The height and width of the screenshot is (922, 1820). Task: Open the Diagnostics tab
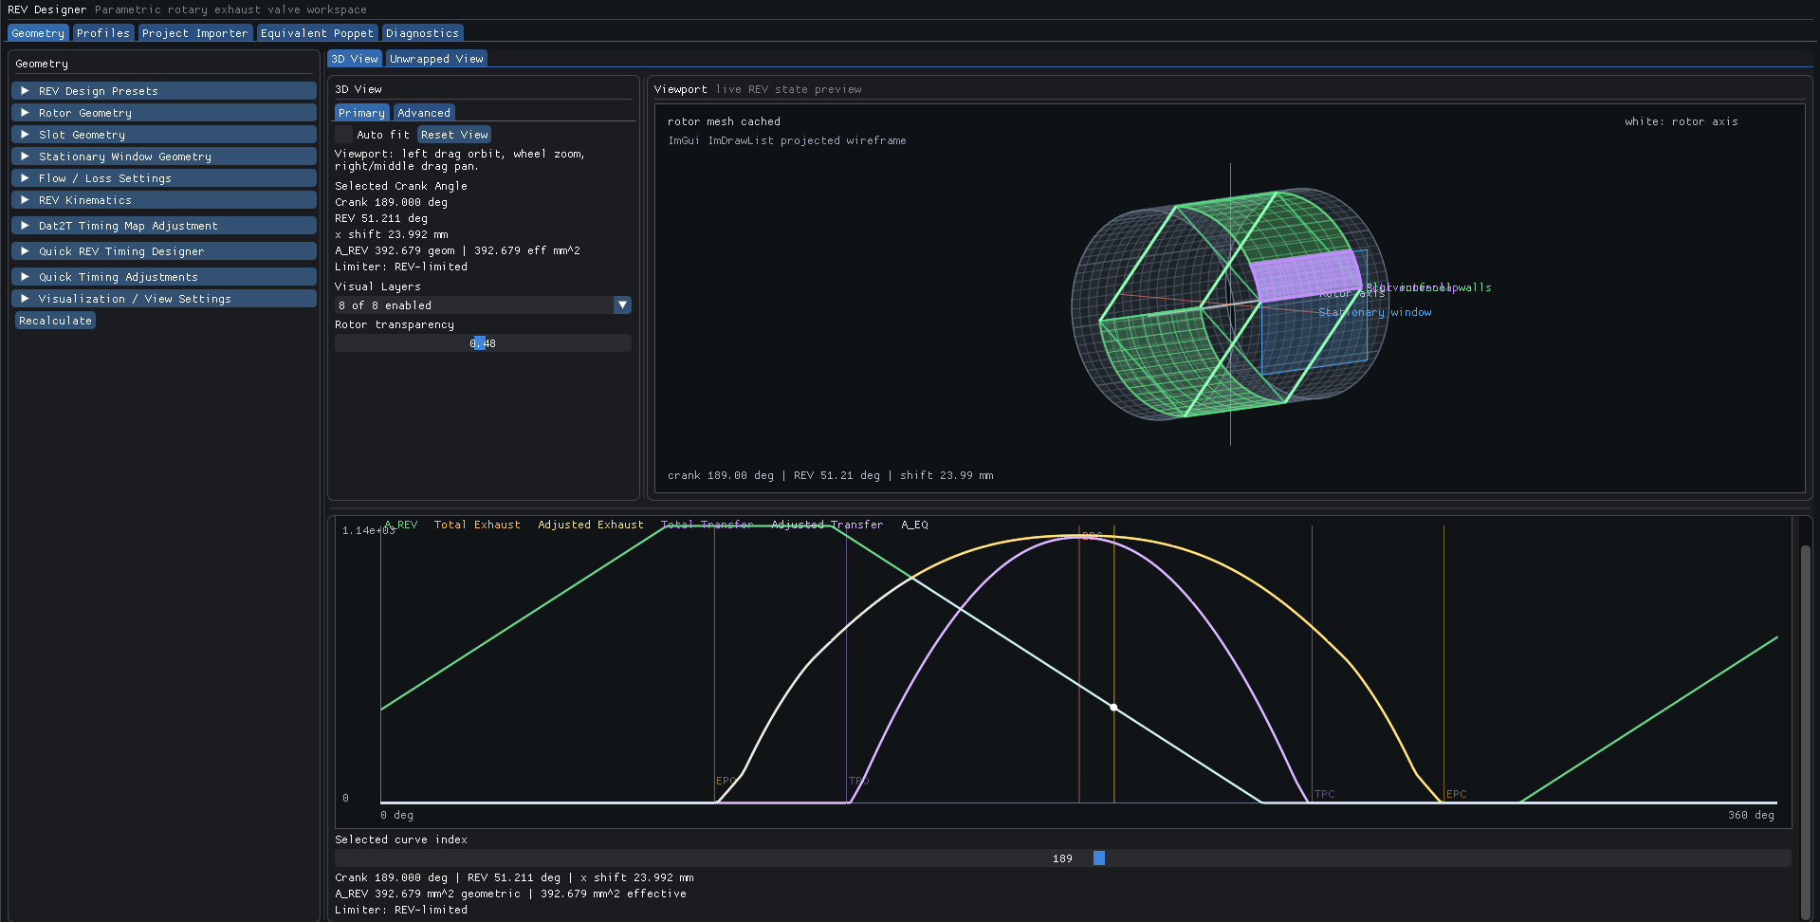[422, 33]
